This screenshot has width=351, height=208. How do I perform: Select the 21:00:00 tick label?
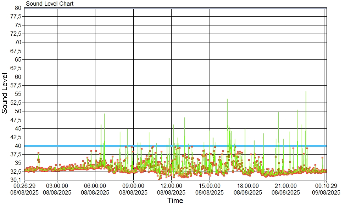(x=286, y=186)
